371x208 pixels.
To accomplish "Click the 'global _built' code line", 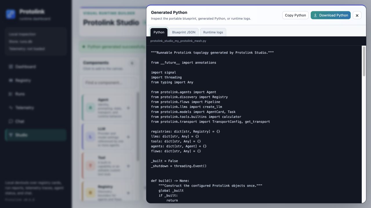I will coord(171,190).
